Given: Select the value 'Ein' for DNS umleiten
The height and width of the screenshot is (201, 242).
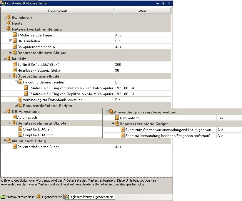Looking at the screenshot, I should 118,41.
